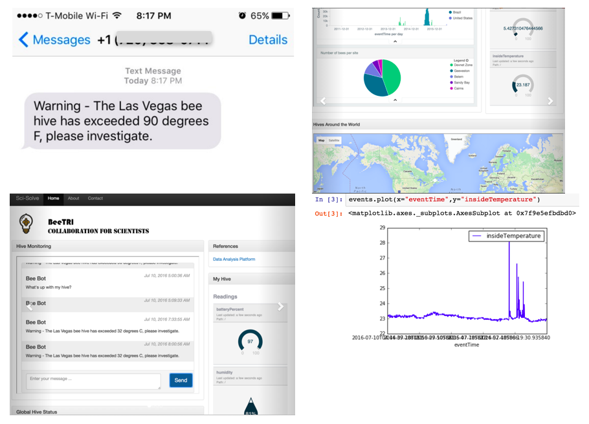Focus the 'Enter your message' input field
Viewport: 589px width, 424px height.
pyautogui.click(x=93, y=381)
